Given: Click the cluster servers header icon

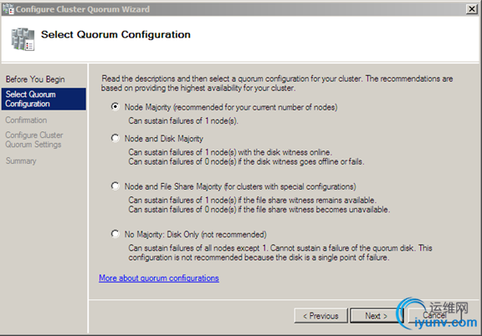Looking at the screenshot, I should pyautogui.click(x=23, y=39).
